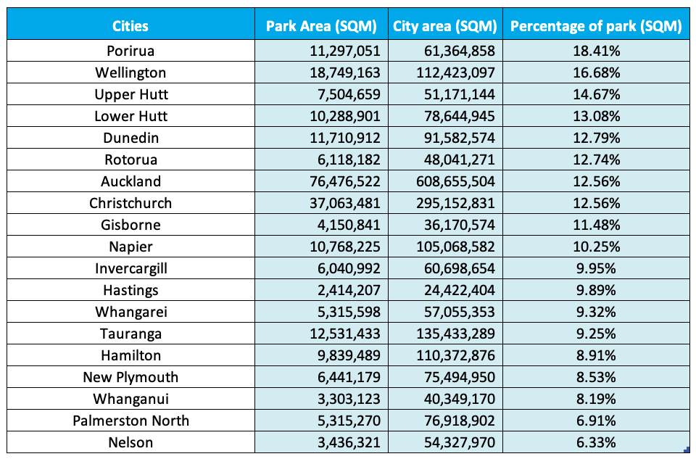Select the Hastings city cell
Image resolution: width=696 pixels, height=459 pixels.
click(x=130, y=290)
